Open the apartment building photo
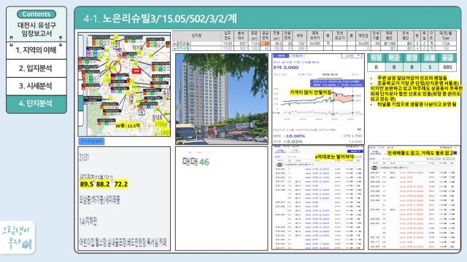The image size is (467, 262). (x=222, y=99)
